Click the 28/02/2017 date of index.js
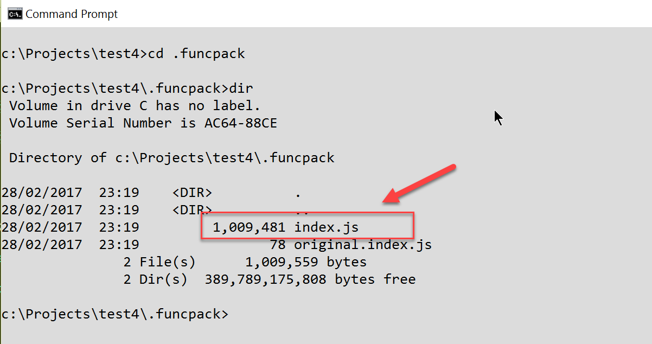 point(42,227)
